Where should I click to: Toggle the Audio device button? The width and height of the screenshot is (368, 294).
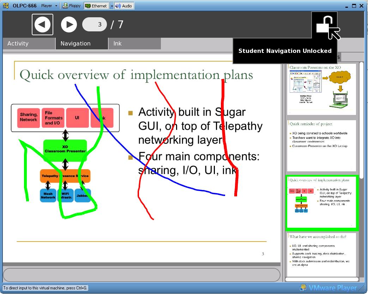click(x=124, y=6)
